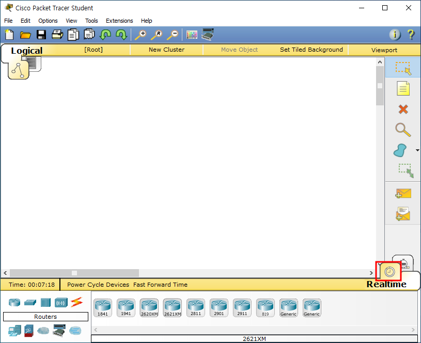The height and width of the screenshot is (343, 421).
Task: Open the Options menu
Action: 48,21
